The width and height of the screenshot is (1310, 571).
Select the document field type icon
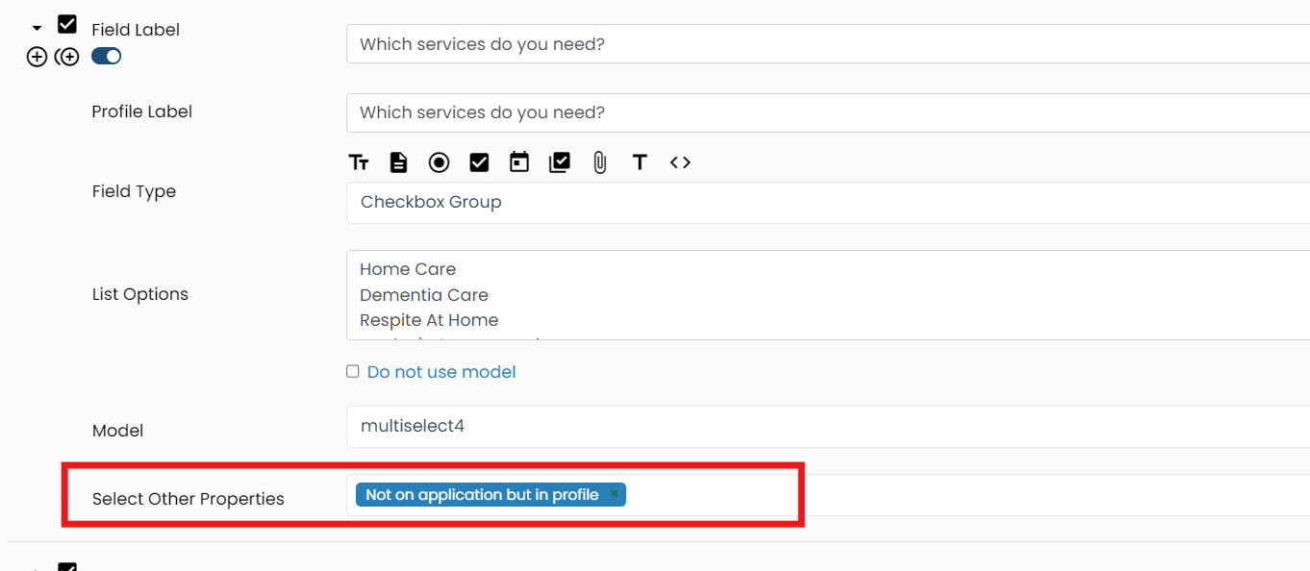point(398,162)
